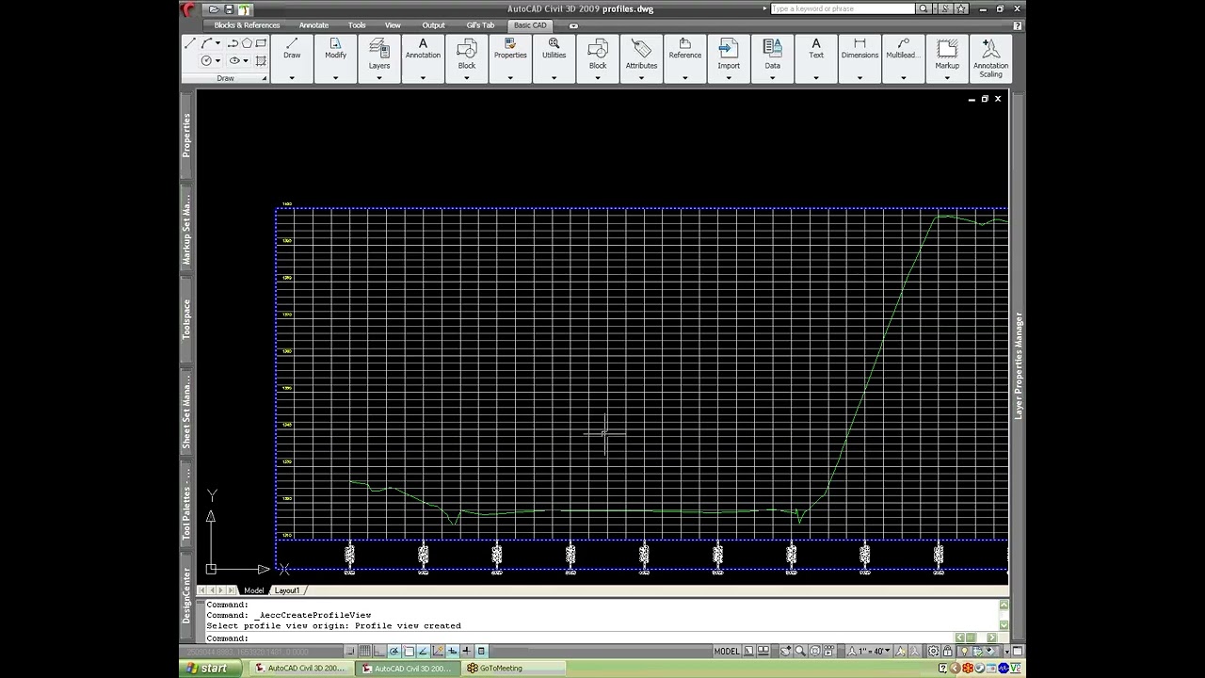Click the Zoom magnifier in status bar
Screen dimensions: 1205x678
tap(799, 651)
